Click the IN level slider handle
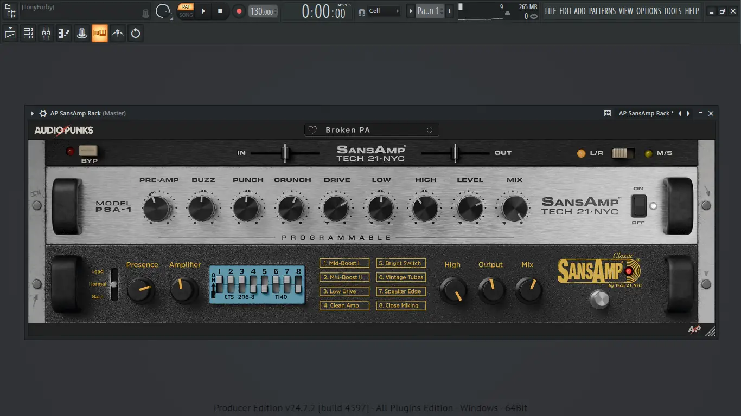 click(284, 153)
